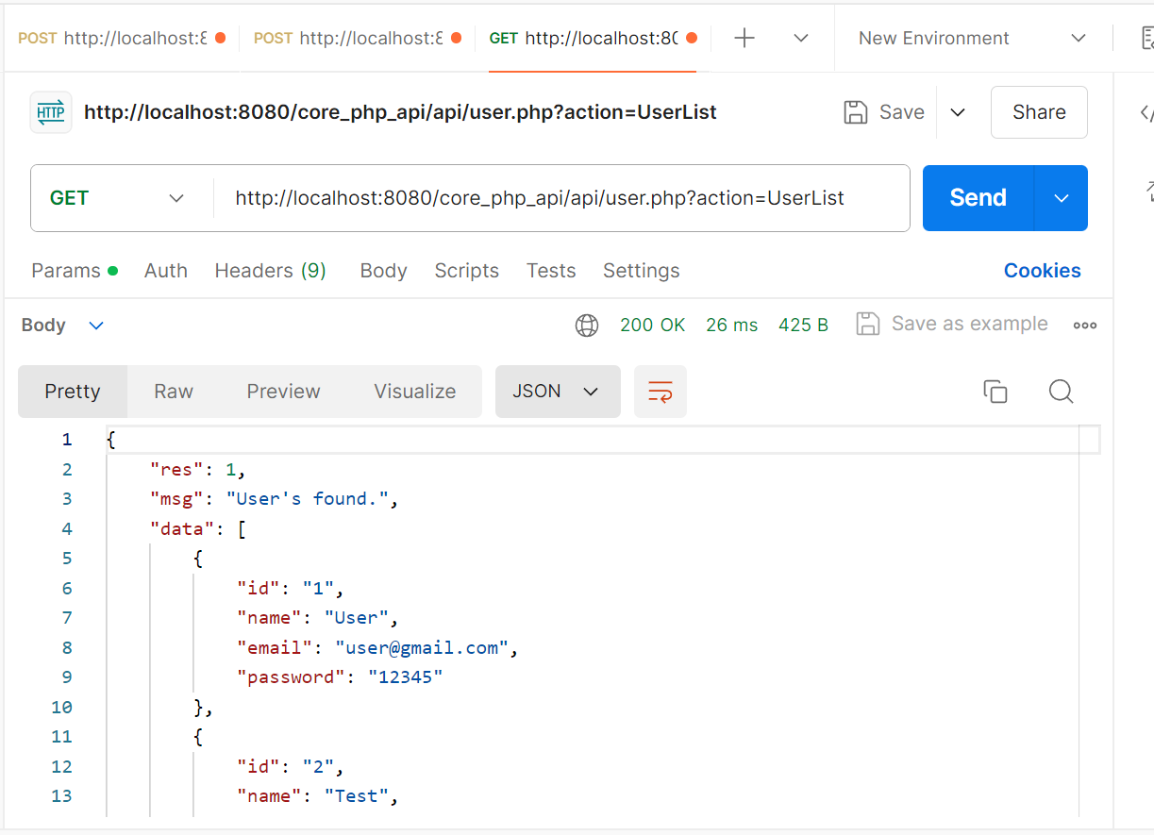Open the Settings tab
Image resolution: width=1154 pixels, height=835 pixels.
point(642,271)
